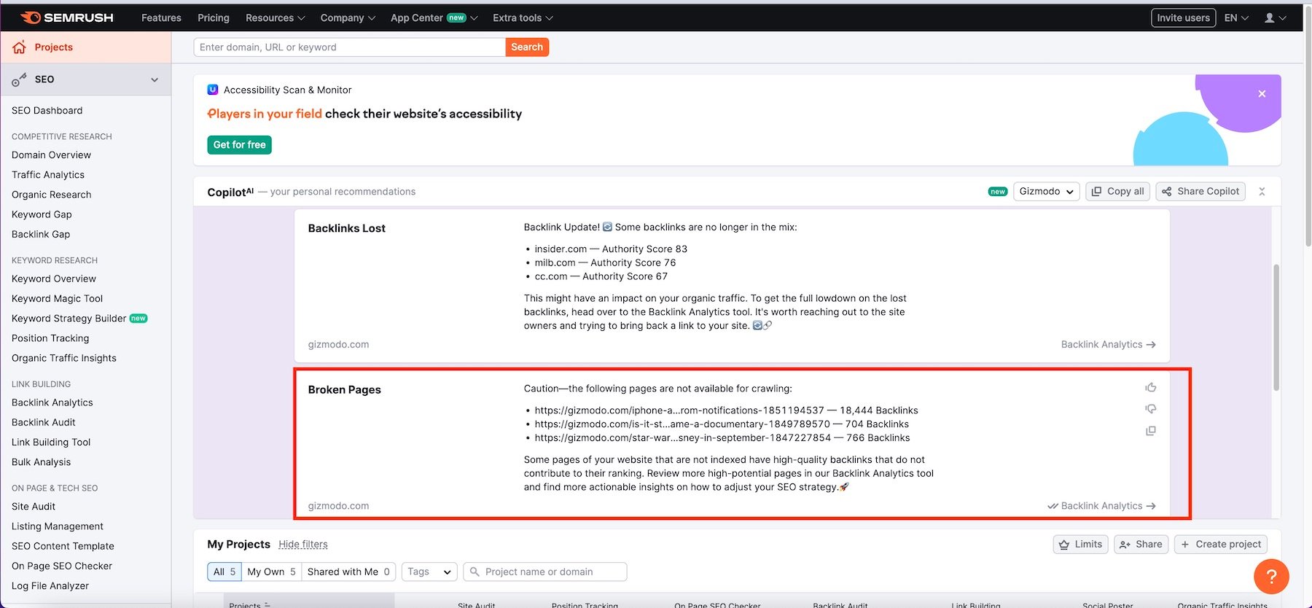This screenshot has height=608, width=1312.
Task: Thumbs down the Broken Pages recommendation
Action: (x=1151, y=409)
